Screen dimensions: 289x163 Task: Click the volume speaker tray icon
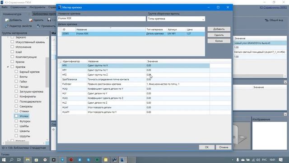coord(258,160)
